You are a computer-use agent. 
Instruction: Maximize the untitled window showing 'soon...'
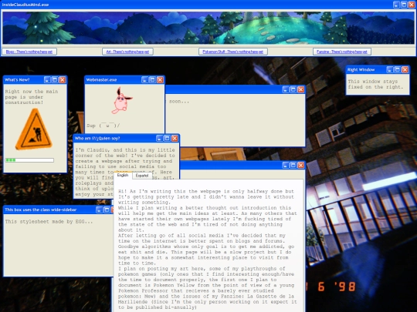tap(293, 89)
